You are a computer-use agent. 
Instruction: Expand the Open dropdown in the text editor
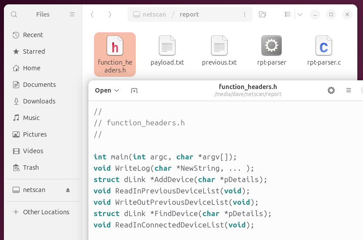tap(107, 90)
